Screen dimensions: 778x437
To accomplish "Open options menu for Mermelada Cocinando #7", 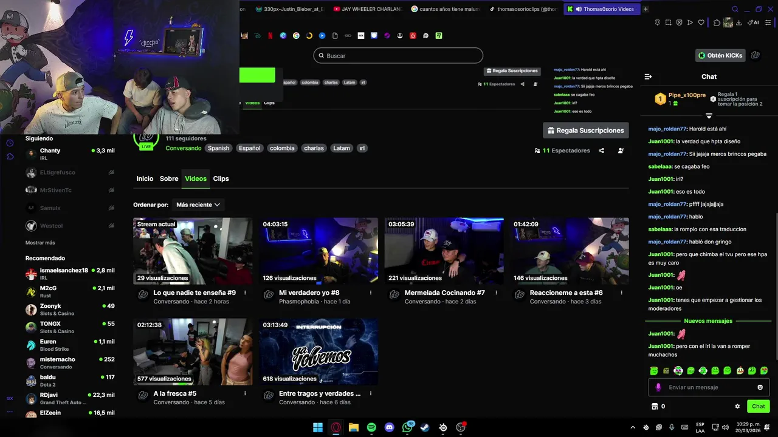I will click(496, 293).
